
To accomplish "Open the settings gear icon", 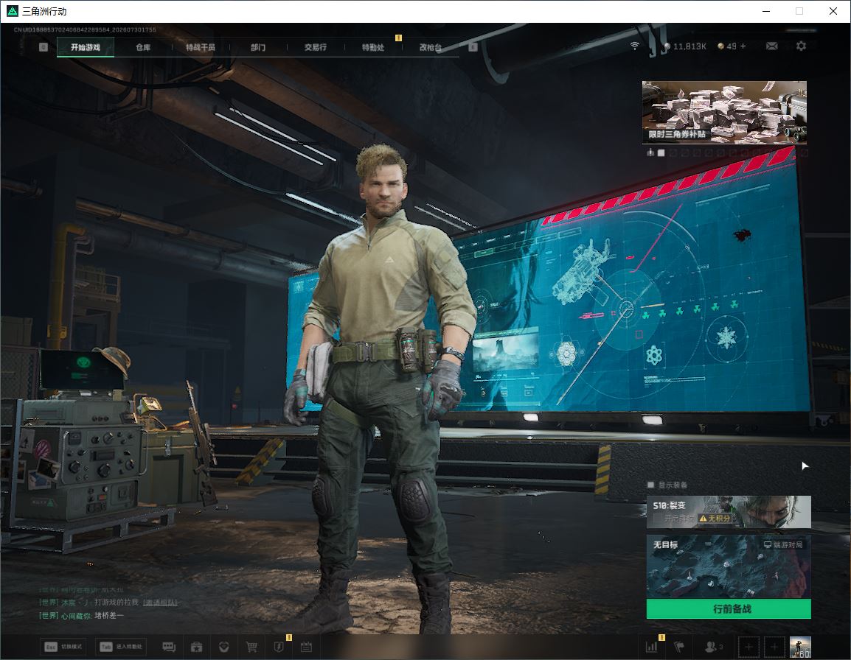I will click(801, 46).
